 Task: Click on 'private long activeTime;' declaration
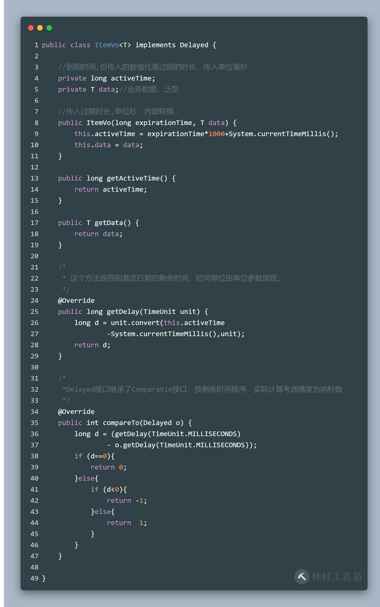[106, 78]
